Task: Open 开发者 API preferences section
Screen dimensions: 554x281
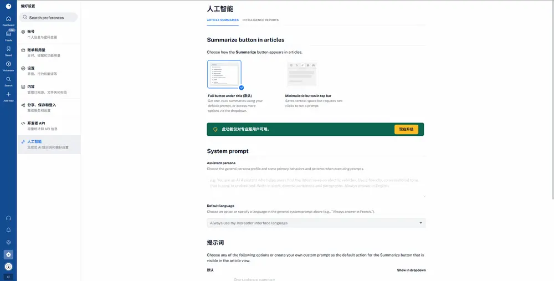Action: coord(49,126)
